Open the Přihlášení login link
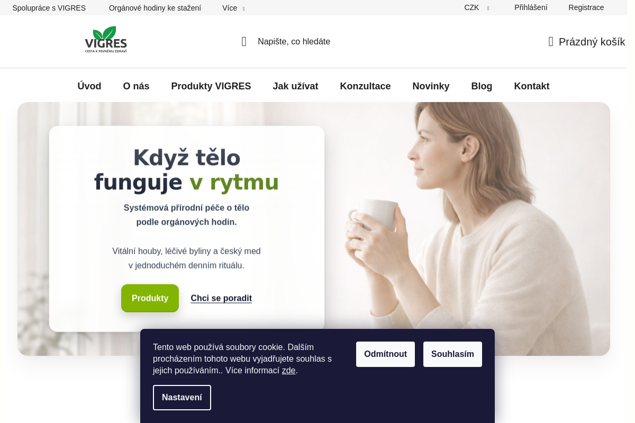The image size is (635, 423). 531,7
